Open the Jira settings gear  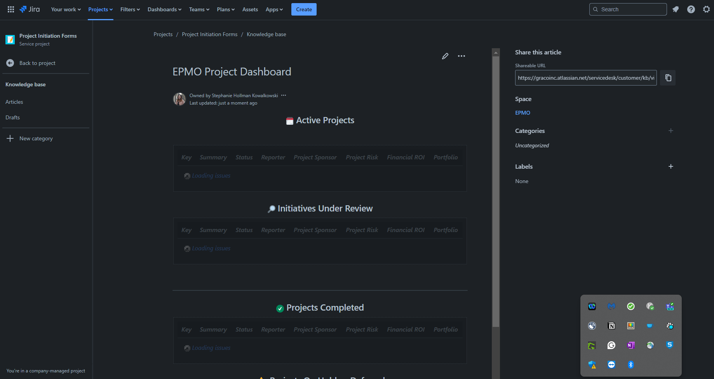[707, 9]
